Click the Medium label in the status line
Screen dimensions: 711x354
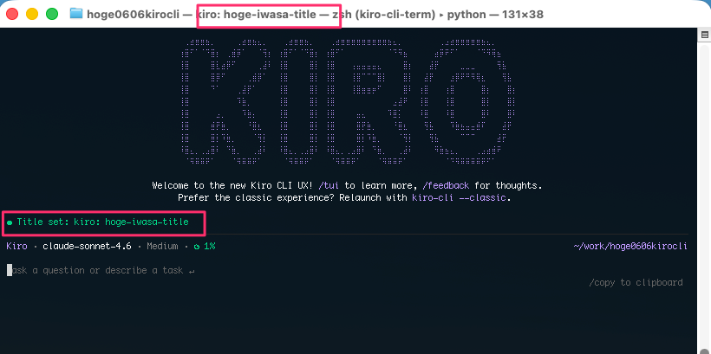[x=162, y=247]
